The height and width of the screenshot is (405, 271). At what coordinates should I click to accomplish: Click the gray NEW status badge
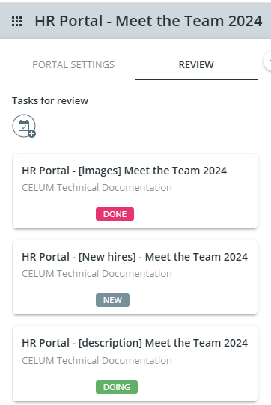tap(112, 300)
